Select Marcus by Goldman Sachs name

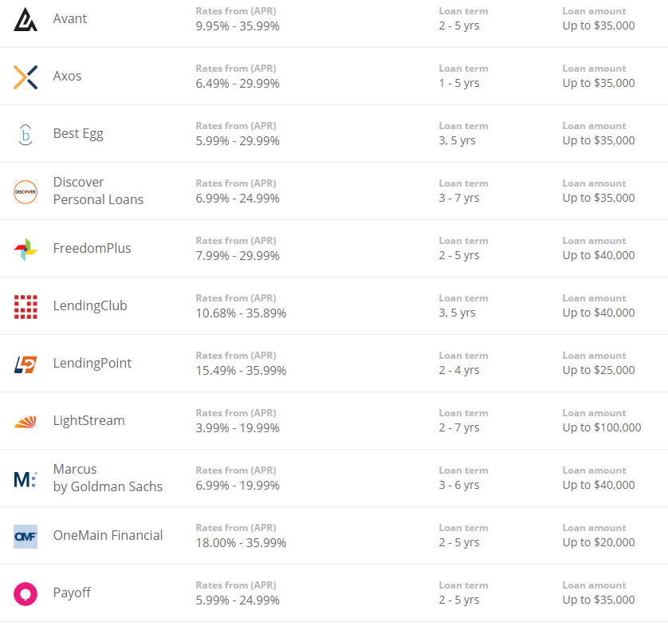click(x=108, y=478)
